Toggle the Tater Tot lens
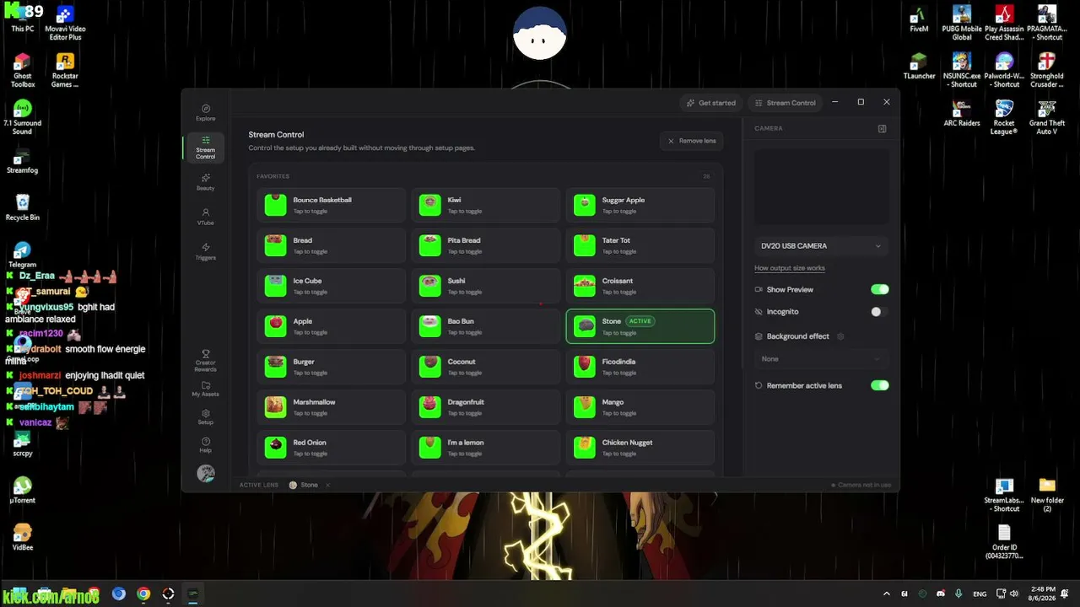 point(640,245)
